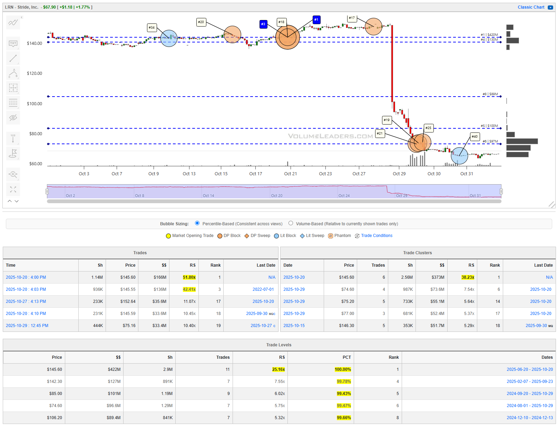Select the TXT text annotation tool
The image size is (557, 425).
[13, 43]
